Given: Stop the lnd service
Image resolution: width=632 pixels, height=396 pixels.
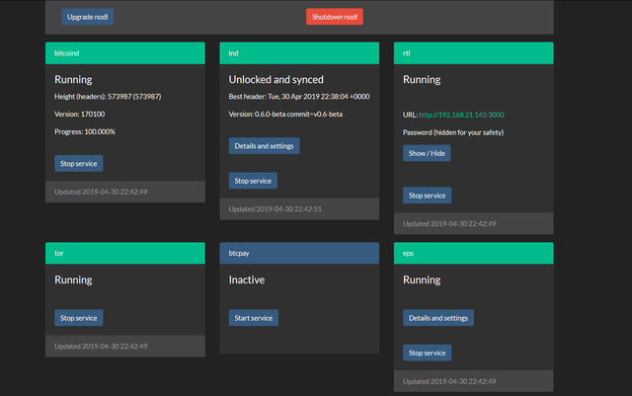Looking at the screenshot, I should pos(253,181).
